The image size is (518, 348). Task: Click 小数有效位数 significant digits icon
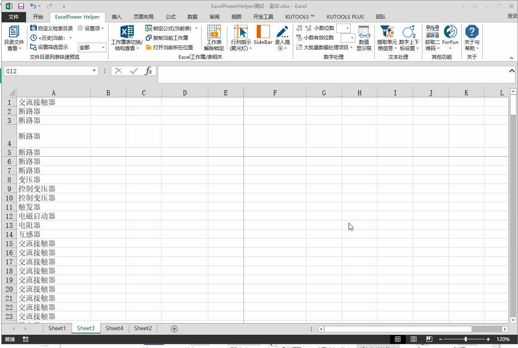click(299, 38)
